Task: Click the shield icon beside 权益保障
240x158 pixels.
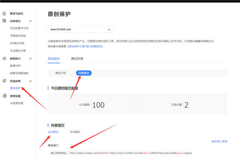Action: [x=4, y=81]
